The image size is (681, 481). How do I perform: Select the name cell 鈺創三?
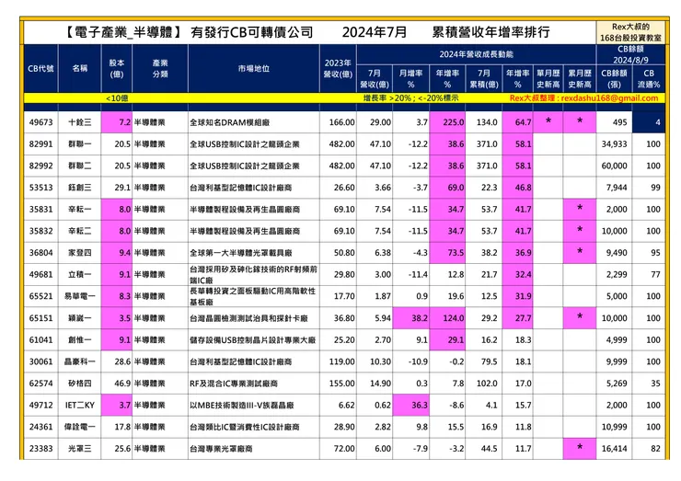click(x=80, y=188)
